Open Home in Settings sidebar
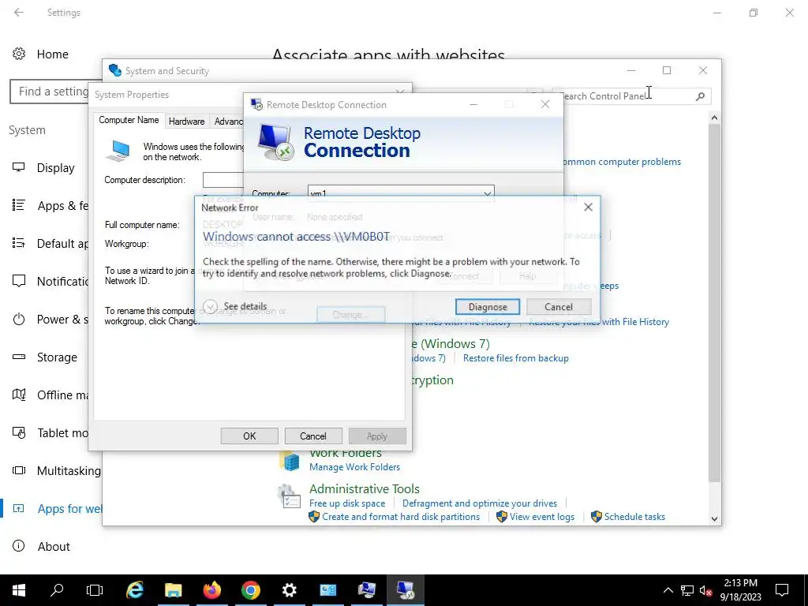Screen dimensions: 808x606 [40, 54]
